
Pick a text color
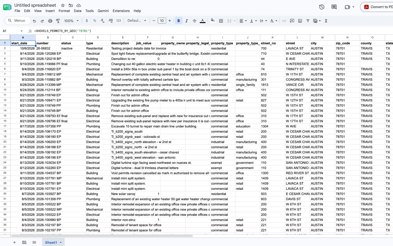click(203, 21)
